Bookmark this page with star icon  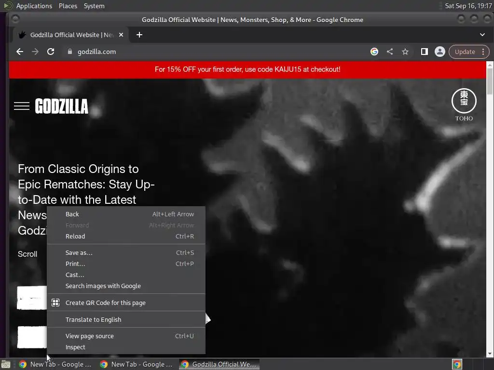405,52
